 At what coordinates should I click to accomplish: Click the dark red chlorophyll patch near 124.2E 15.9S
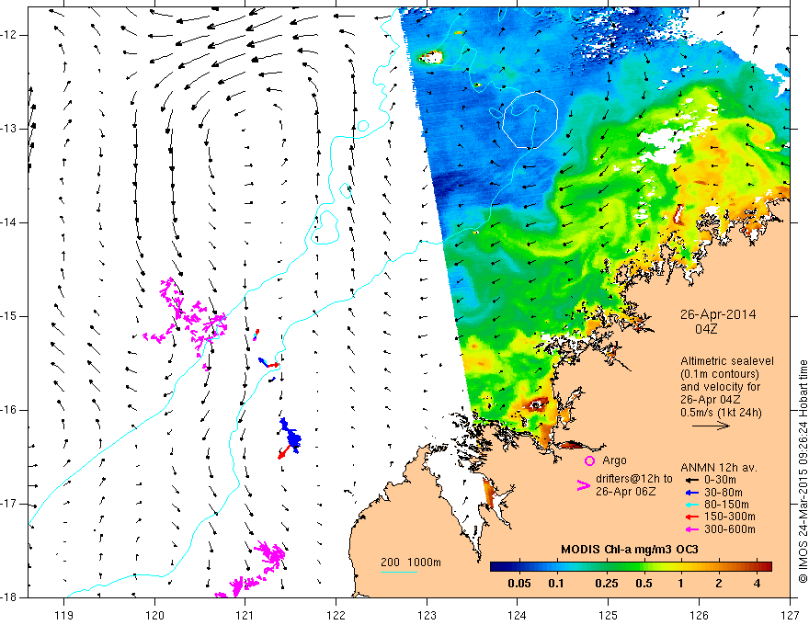click(537, 403)
